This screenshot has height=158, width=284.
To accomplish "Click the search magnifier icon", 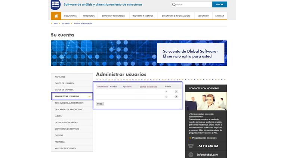I will 174,4.
